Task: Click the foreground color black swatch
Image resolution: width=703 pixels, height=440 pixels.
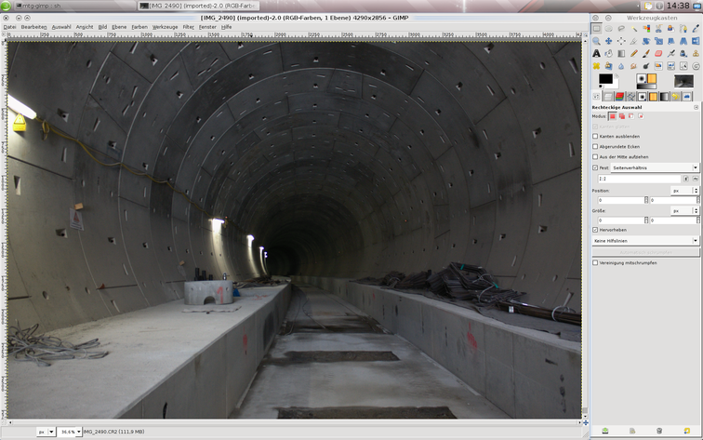Action: pyautogui.click(x=605, y=79)
